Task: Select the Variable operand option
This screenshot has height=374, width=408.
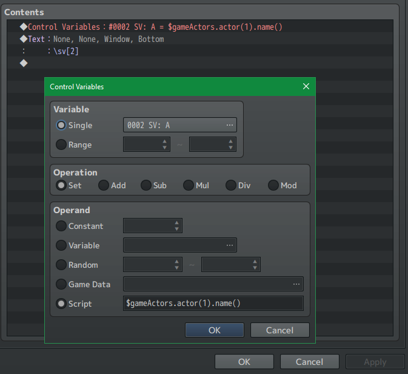Action: 61,245
